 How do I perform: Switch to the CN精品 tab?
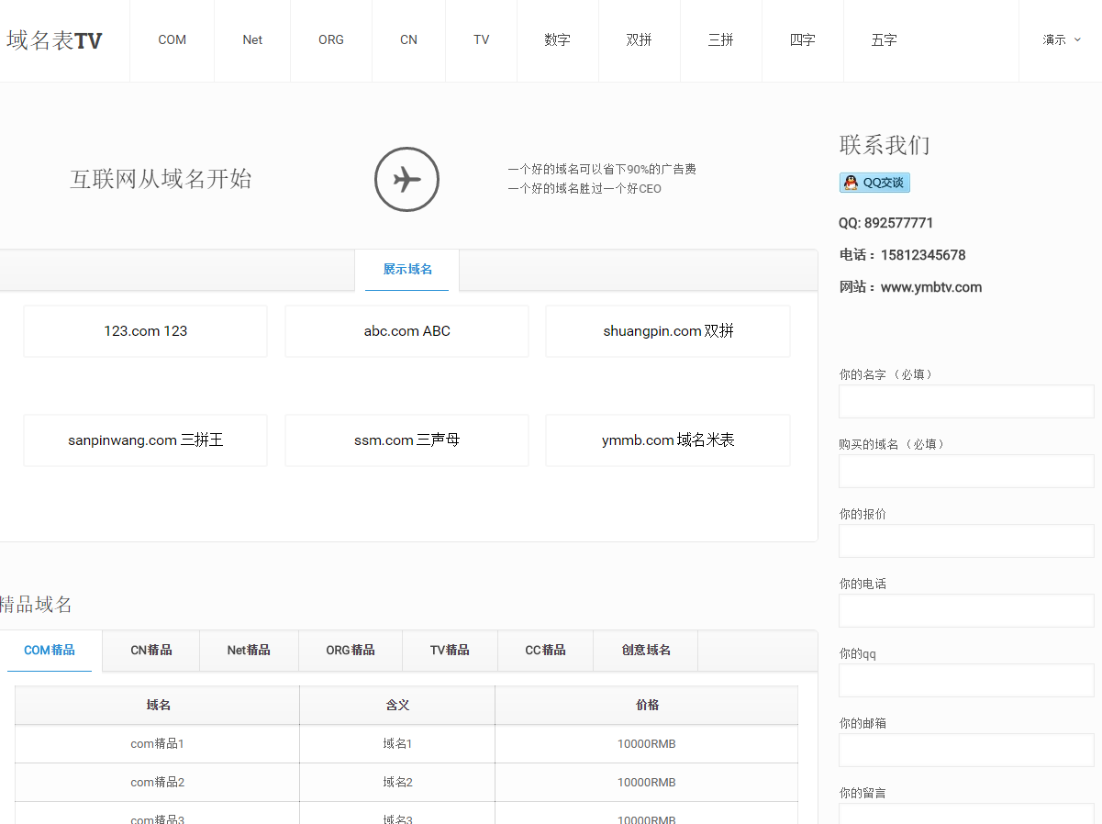151,651
